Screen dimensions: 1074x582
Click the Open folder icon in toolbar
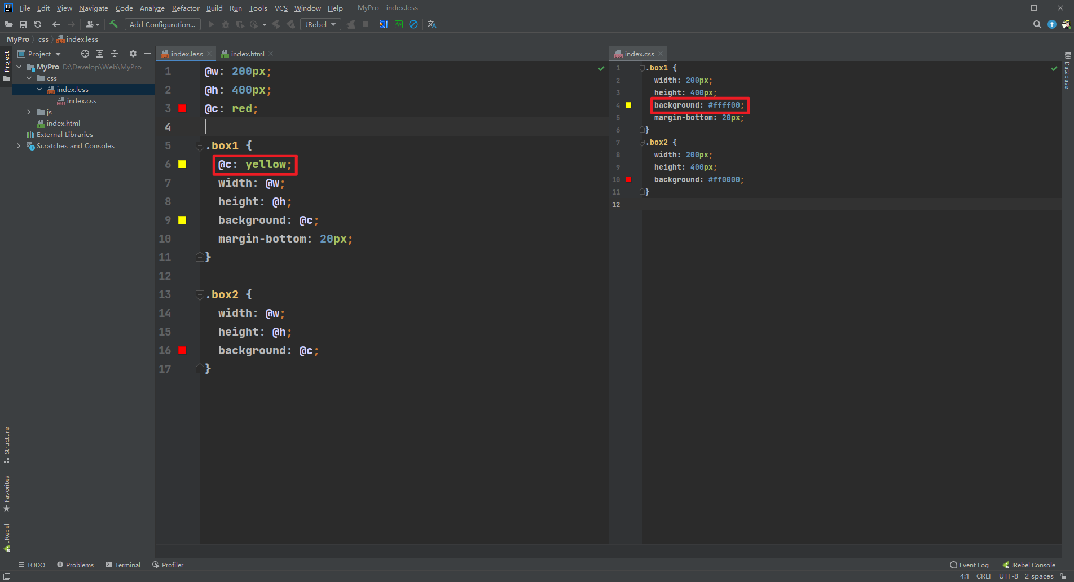tap(8, 24)
